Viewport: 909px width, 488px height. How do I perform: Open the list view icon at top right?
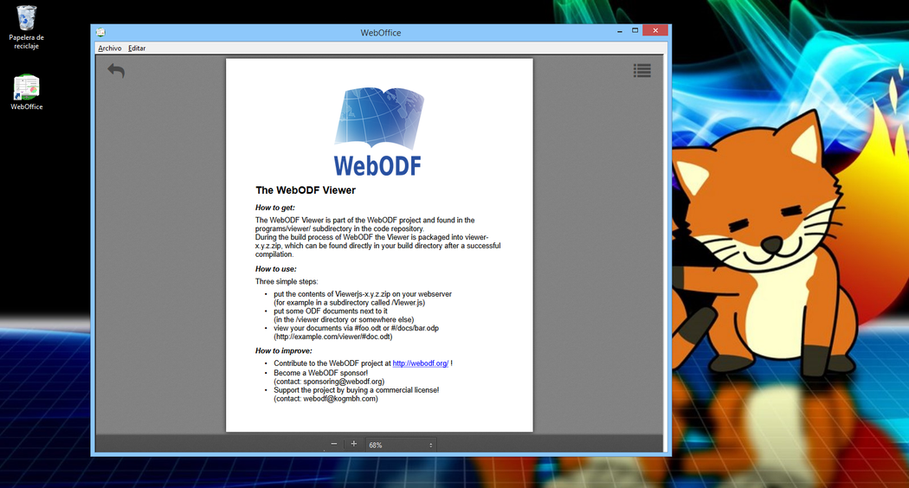coord(641,71)
